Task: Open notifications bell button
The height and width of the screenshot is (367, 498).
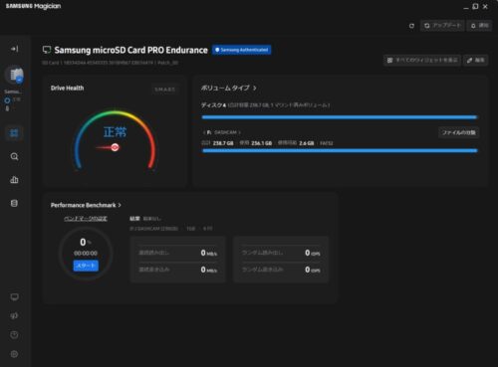Action: pos(480,26)
